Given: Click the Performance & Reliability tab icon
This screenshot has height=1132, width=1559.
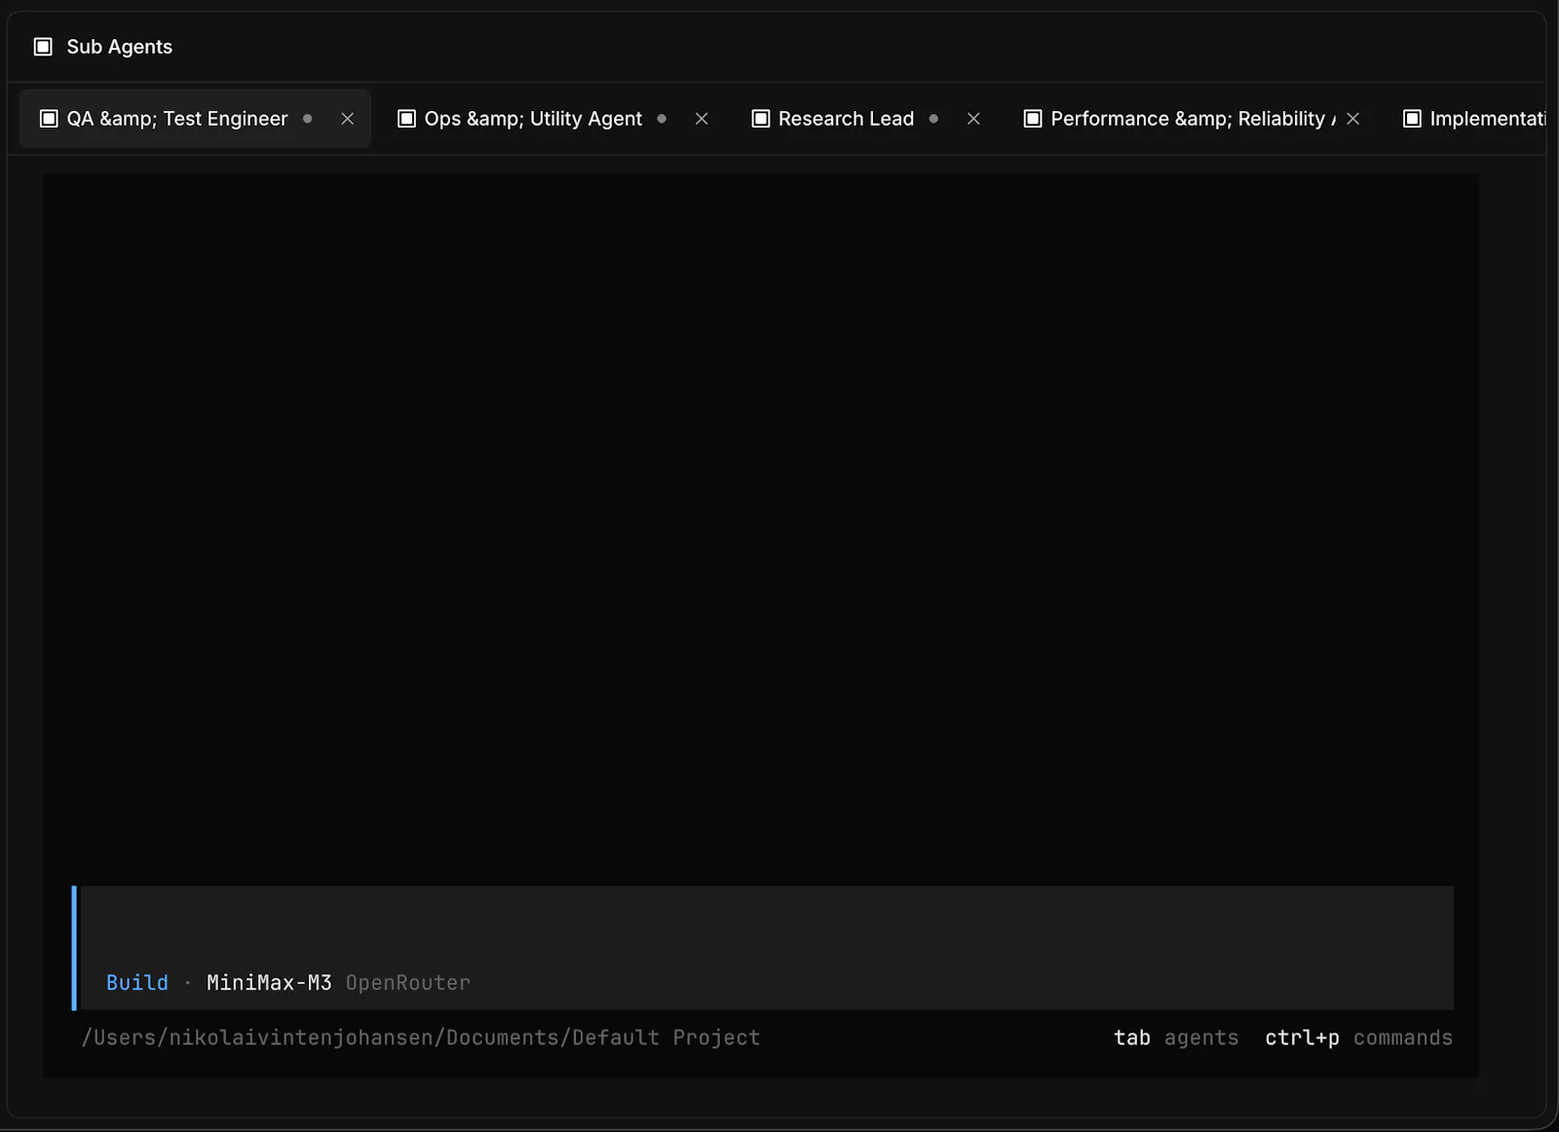Looking at the screenshot, I should [x=1033, y=119].
